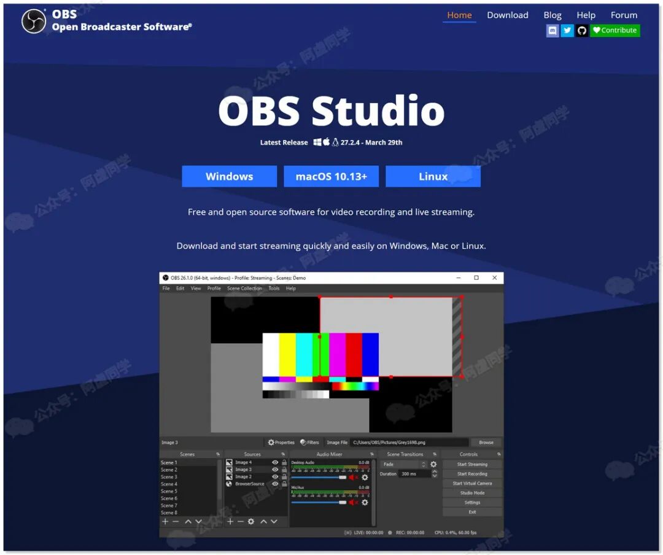
Task: Toggle the lock on the Image 3 source
Action: [284, 470]
